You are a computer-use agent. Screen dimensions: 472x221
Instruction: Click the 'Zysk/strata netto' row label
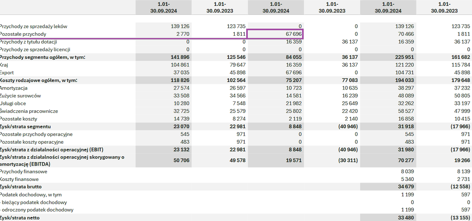coord(19,217)
